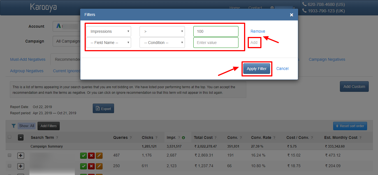Screen dimensions: 378x175
Task: Click the Apply Filter button
Action: tap(257, 69)
